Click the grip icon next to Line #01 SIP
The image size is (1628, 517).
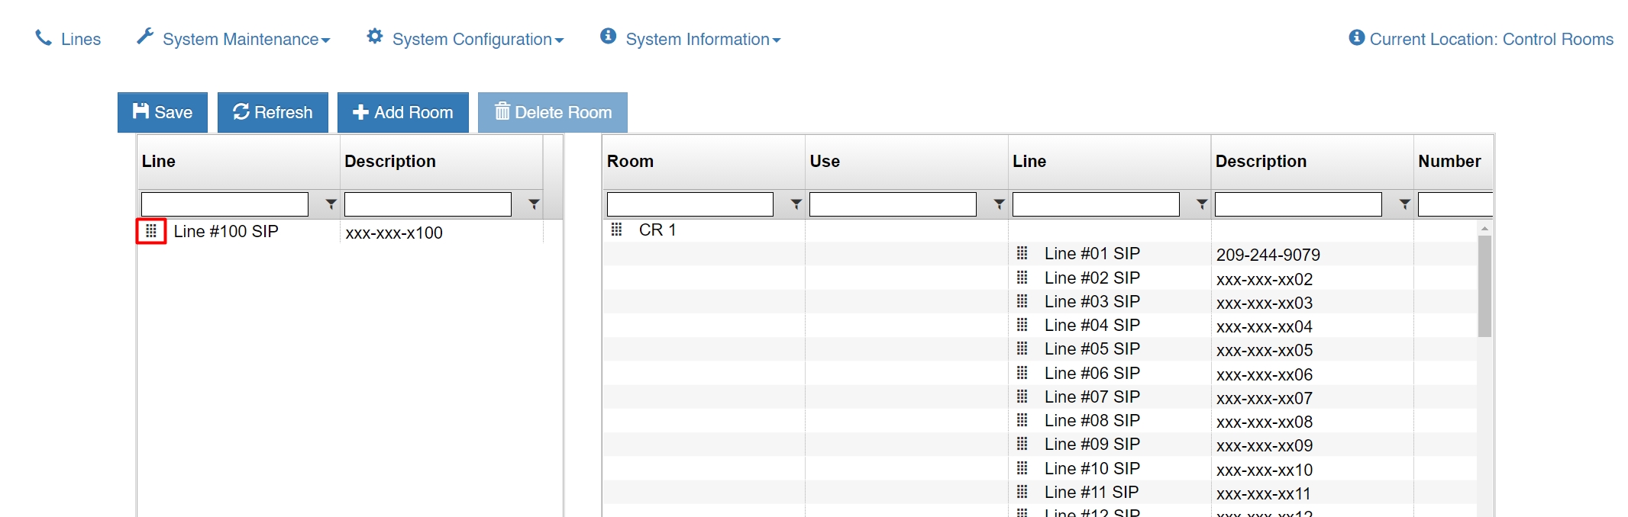pyautogui.click(x=1022, y=252)
